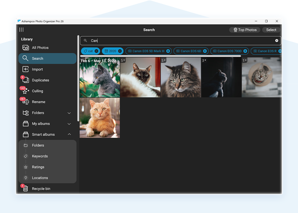Image resolution: width=298 pixels, height=213 pixels.
Task: Open the 1-star cat looking up photo
Action: coord(262,77)
